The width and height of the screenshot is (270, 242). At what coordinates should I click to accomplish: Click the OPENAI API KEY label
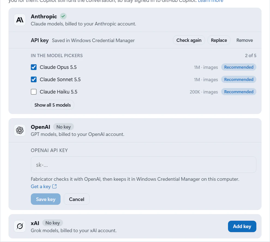pos(49,150)
